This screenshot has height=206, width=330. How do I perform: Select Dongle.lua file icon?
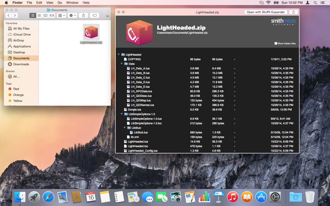[x=125, y=110]
